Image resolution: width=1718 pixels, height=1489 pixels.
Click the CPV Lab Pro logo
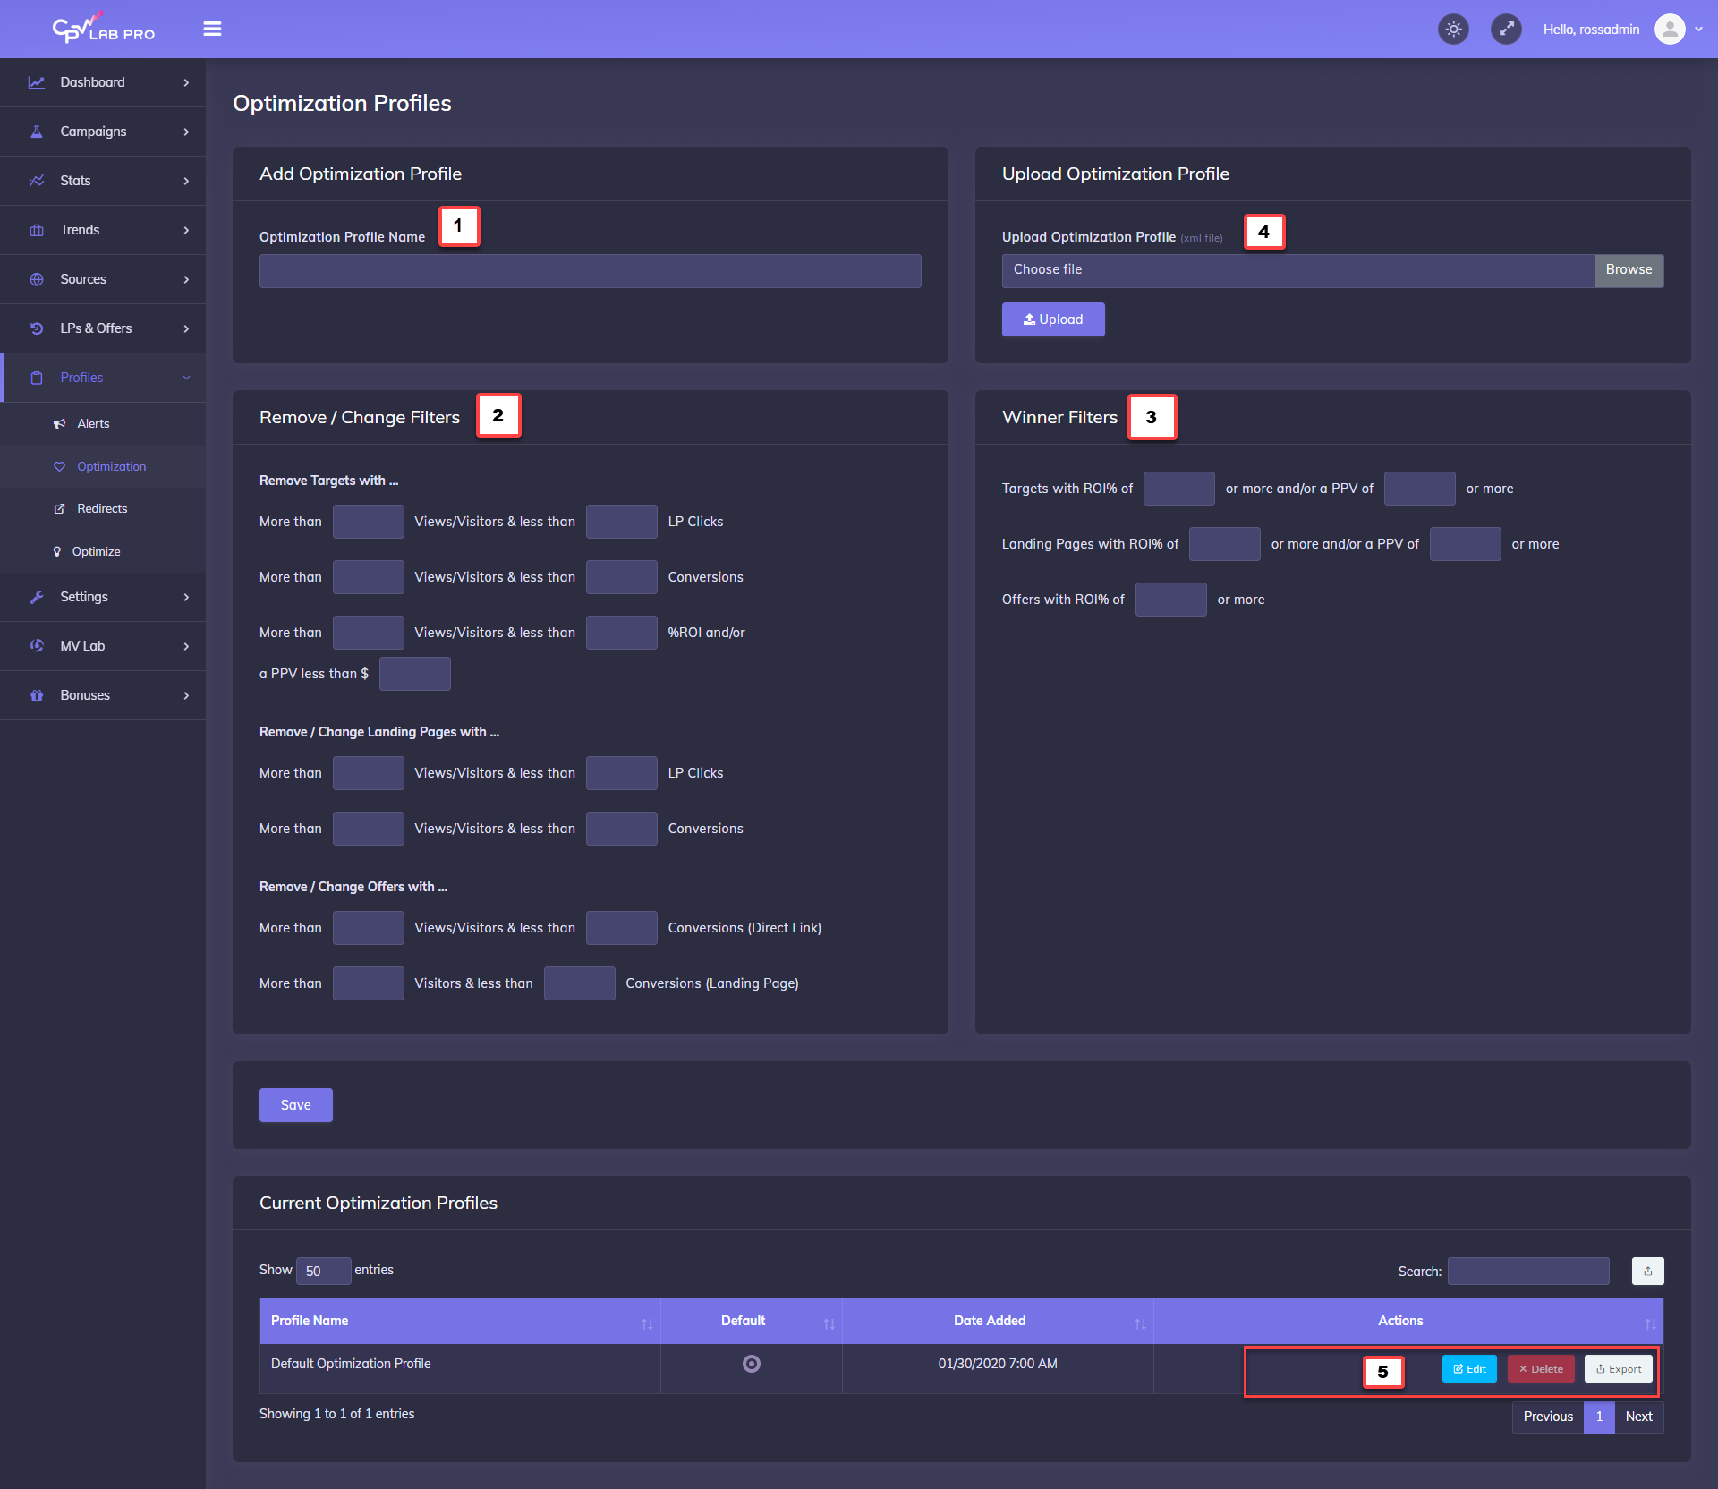click(x=101, y=27)
